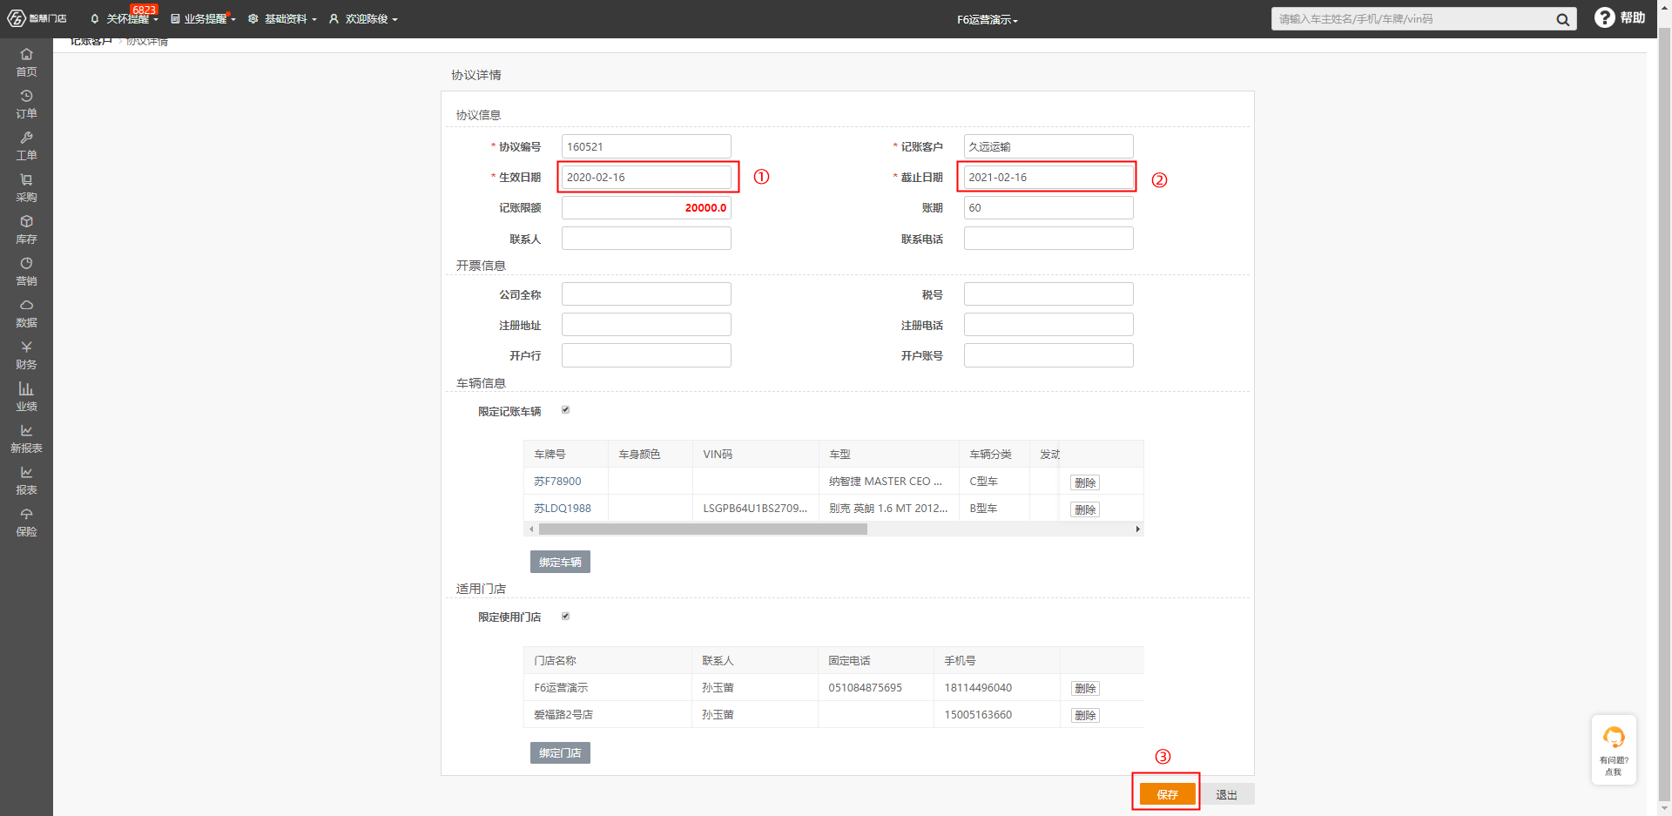Delete the 苏F78900 vehicle row
This screenshot has width=1672, height=816.
click(1085, 482)
